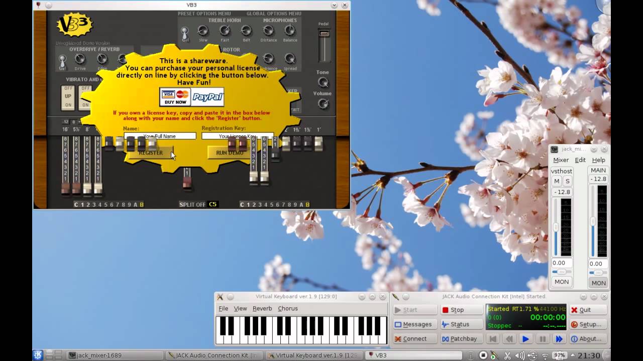This screenshot has width=643, height=361.
Task: Open the KDE application launcher
Action: 38,355
